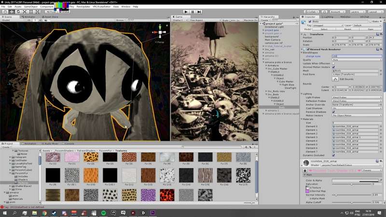
Task: Uncheck Skinned Motion Vectors
Action: pyautogui.click(x=333, y=67)
